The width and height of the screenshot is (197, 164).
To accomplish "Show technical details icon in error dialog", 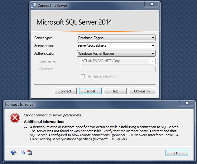I will click(x=30, y=152).
